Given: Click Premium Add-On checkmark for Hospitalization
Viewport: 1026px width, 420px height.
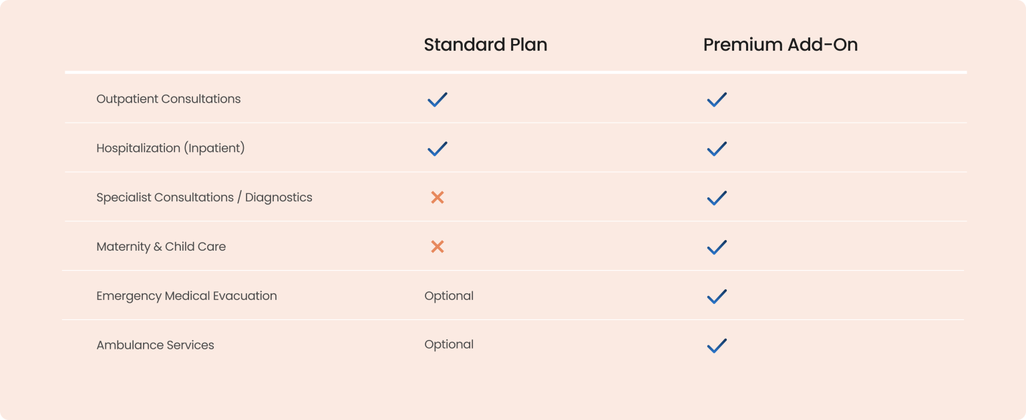Looking at the screenshot, I should pyautogui.click(x=717, y=149).
